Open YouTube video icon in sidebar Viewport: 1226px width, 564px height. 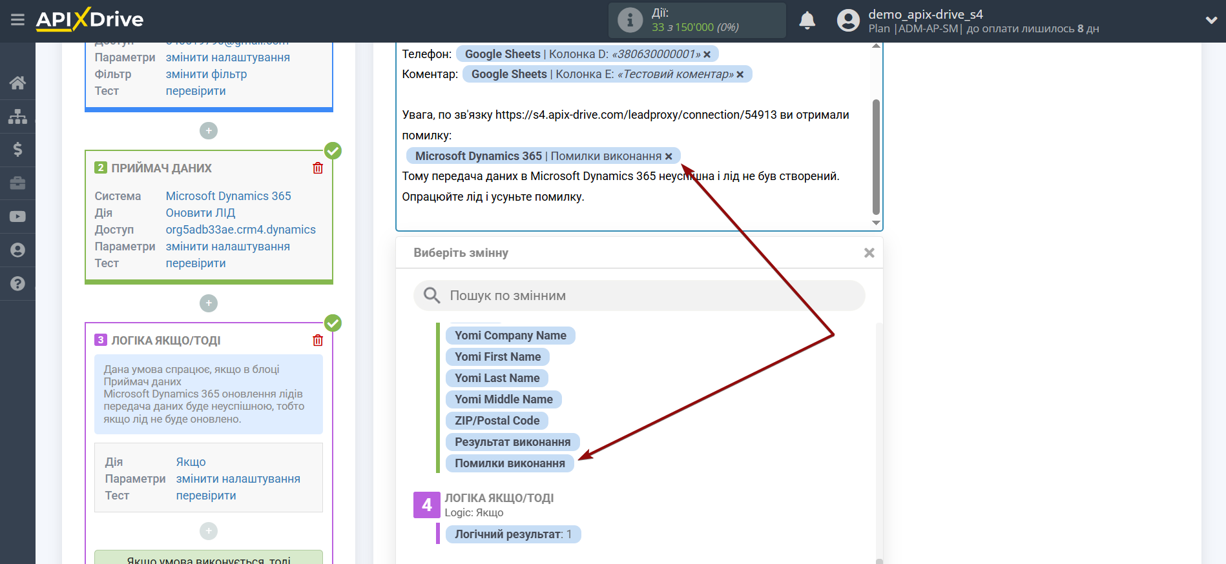[x=17, y=217]
